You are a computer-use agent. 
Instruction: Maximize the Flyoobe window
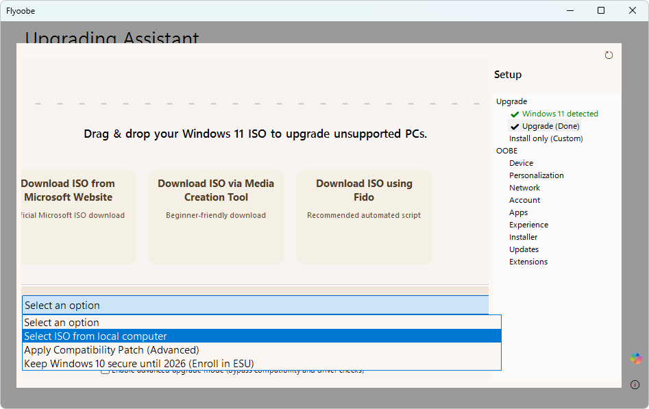(x=601, y=10)
